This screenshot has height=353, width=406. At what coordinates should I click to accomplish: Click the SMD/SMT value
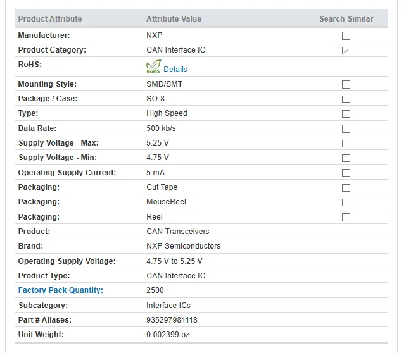pyautogui.click(x=165, y=84)
